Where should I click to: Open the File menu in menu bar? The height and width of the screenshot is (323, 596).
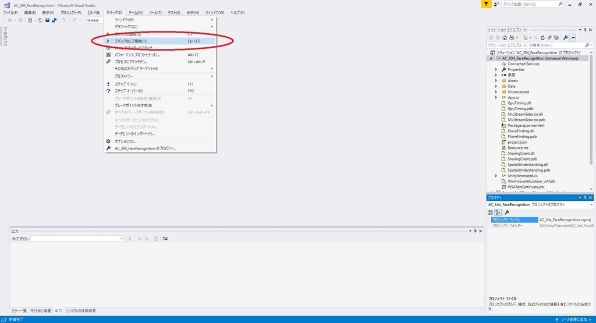point(10,13)
